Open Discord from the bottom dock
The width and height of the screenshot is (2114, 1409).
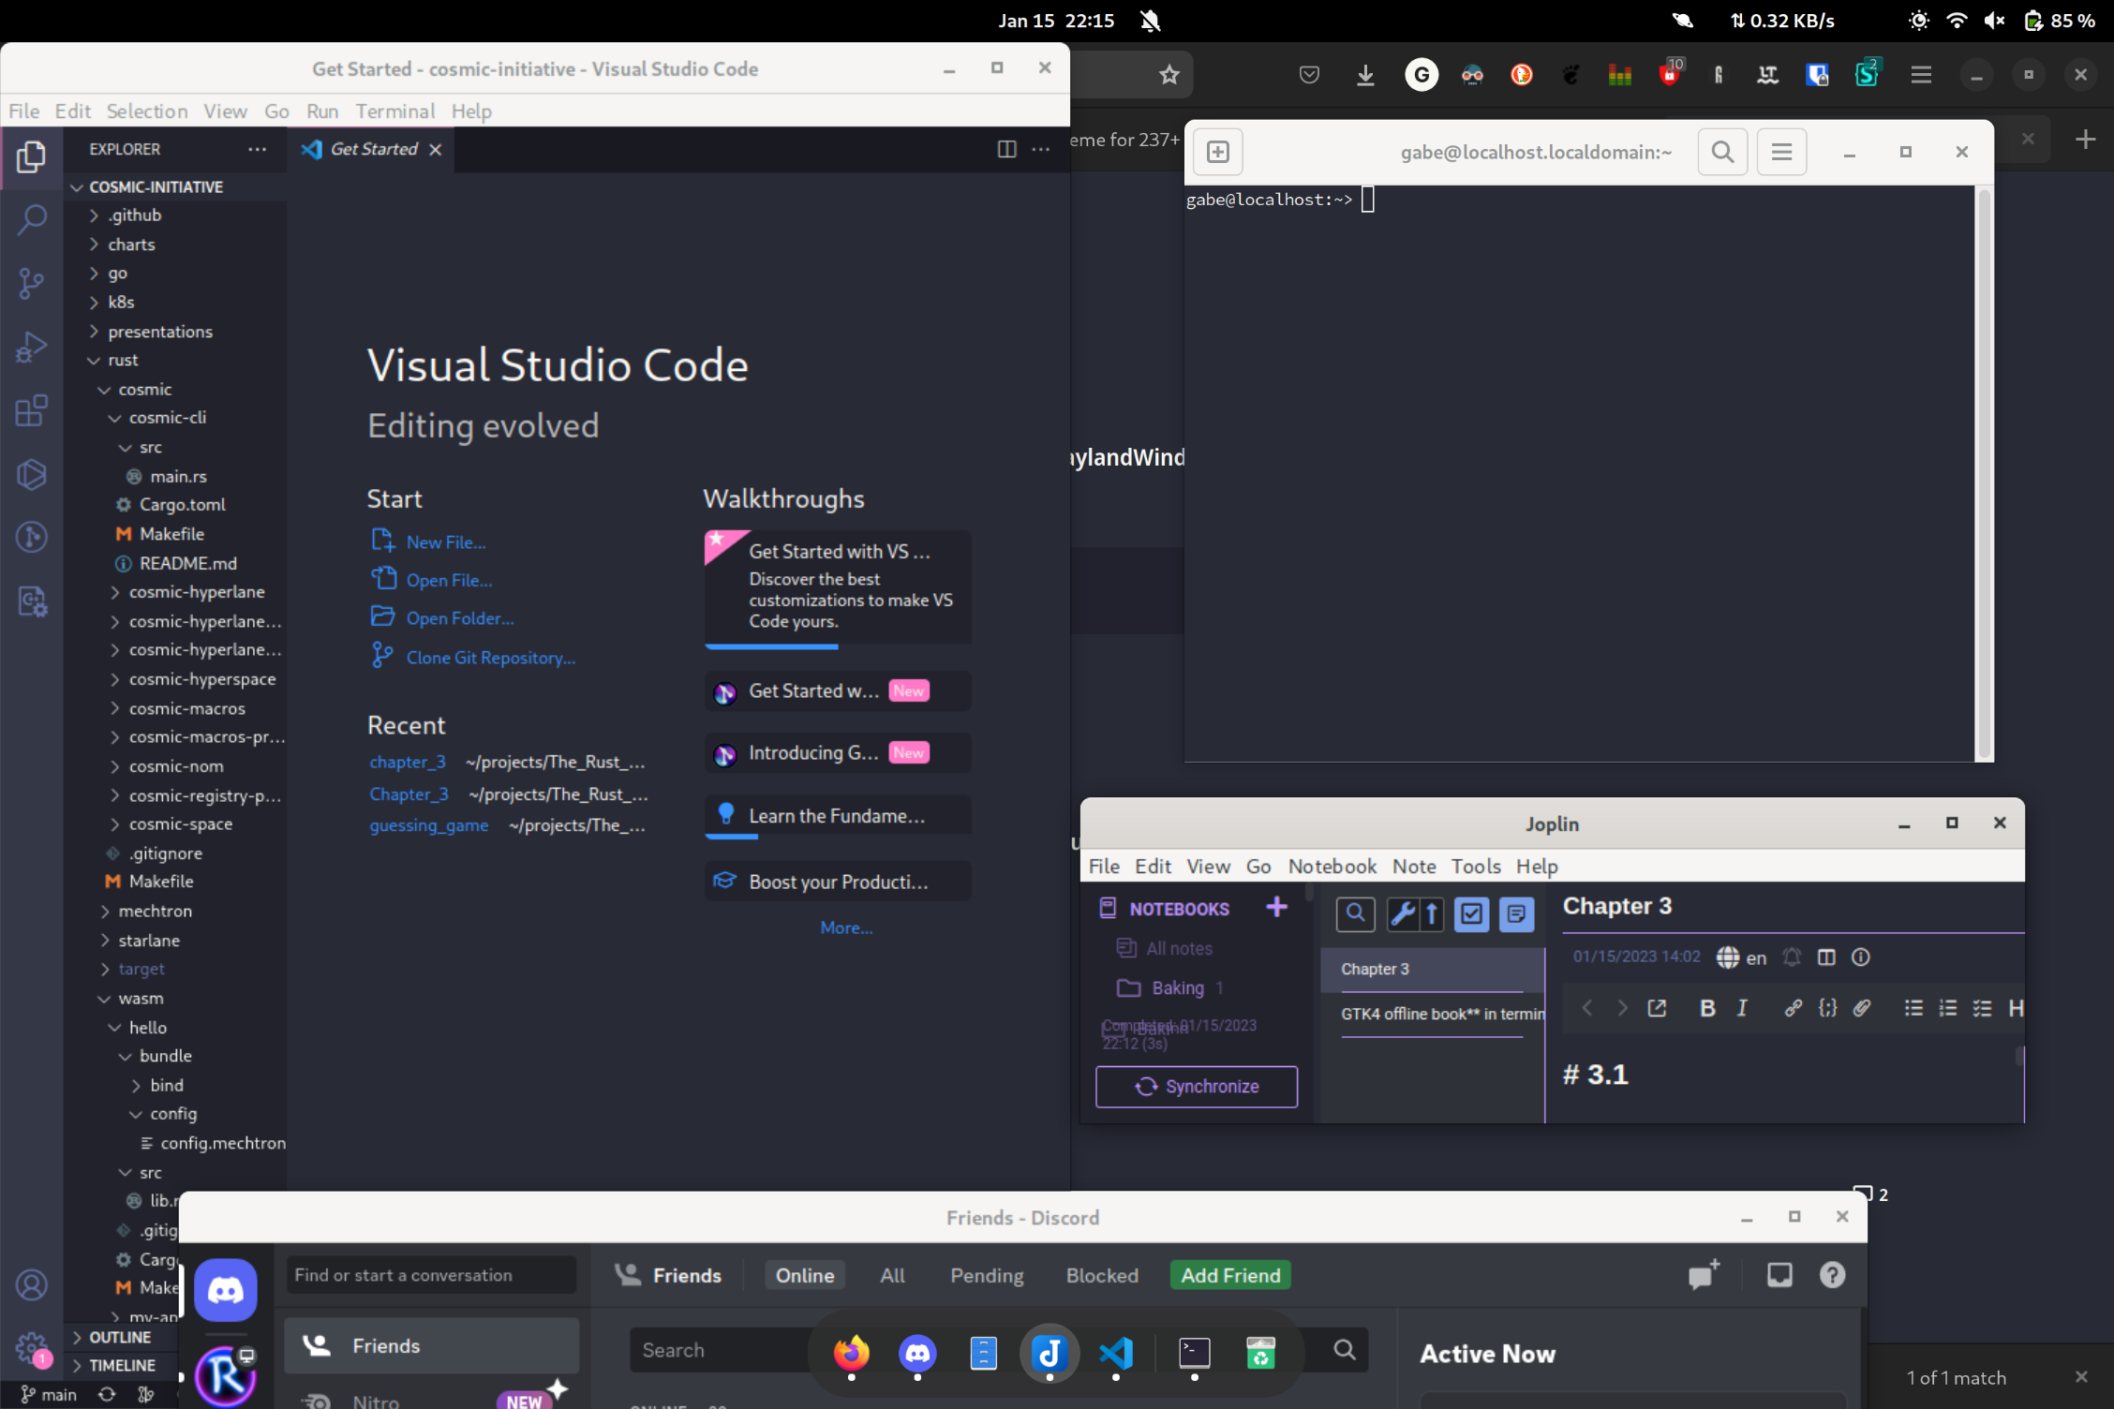coord(916,1352)
